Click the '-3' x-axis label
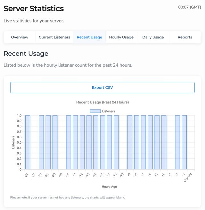 click(170, 175)
